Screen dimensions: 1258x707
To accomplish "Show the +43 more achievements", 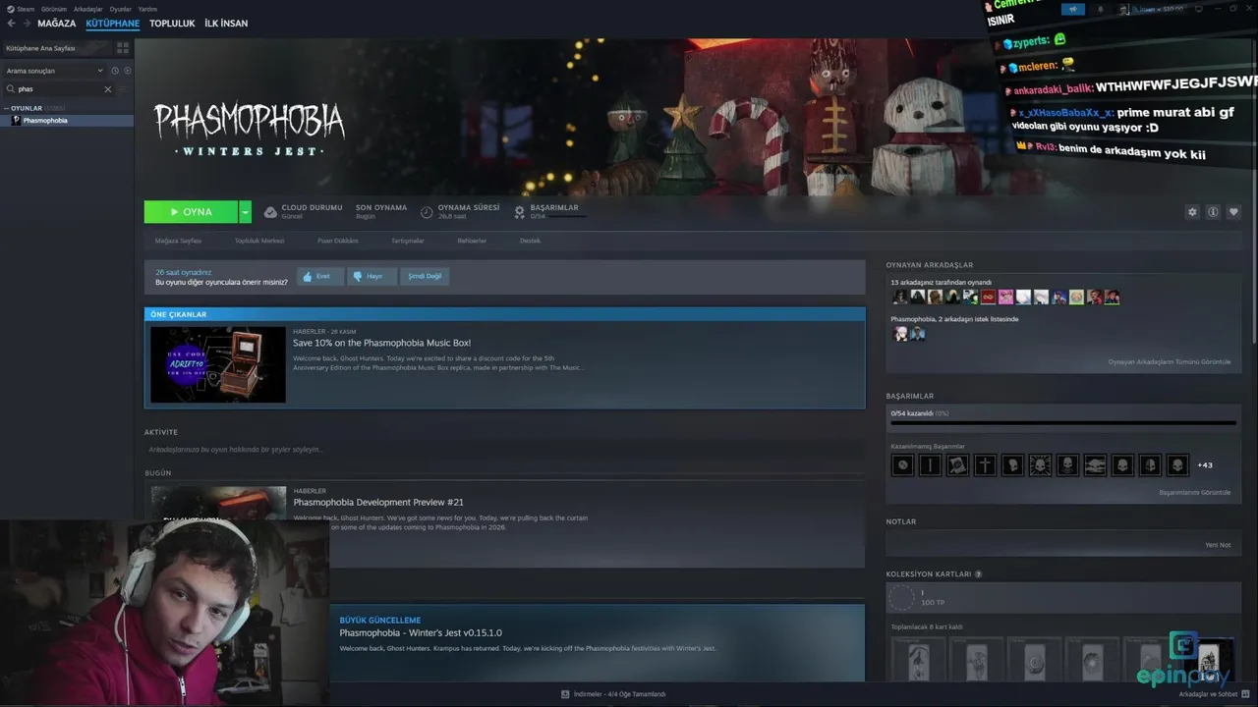I will [x=1205, y=465].
